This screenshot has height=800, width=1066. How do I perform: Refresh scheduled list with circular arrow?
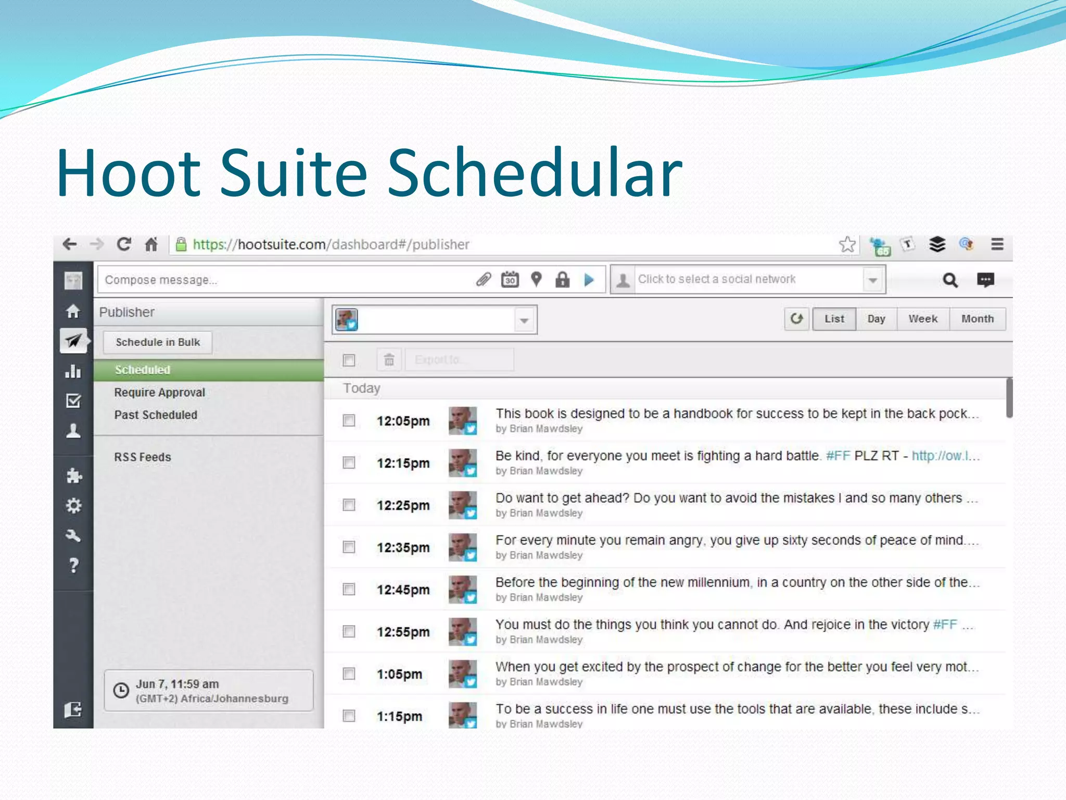pos(797,319)
